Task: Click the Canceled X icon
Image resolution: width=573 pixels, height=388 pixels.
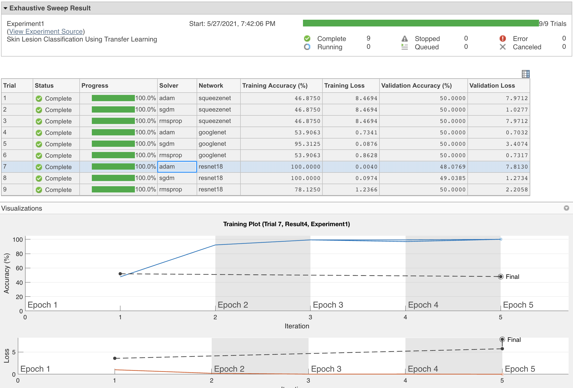Action: [502, 47]
